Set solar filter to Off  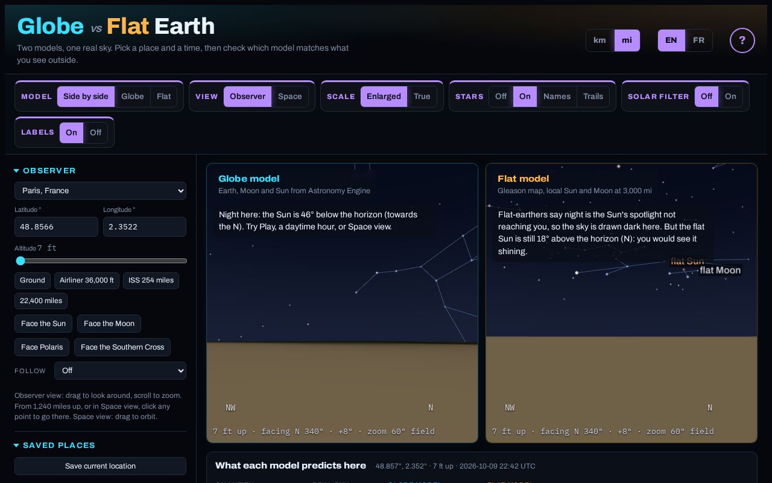(706, 97)
